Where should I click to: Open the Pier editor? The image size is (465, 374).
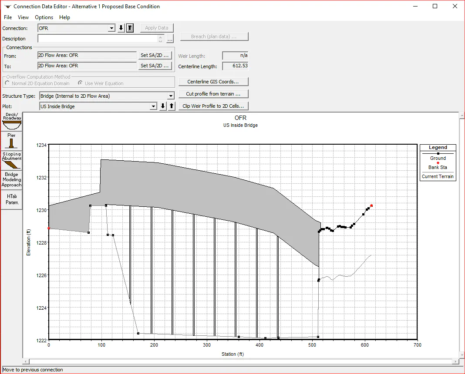pos(12,141)
